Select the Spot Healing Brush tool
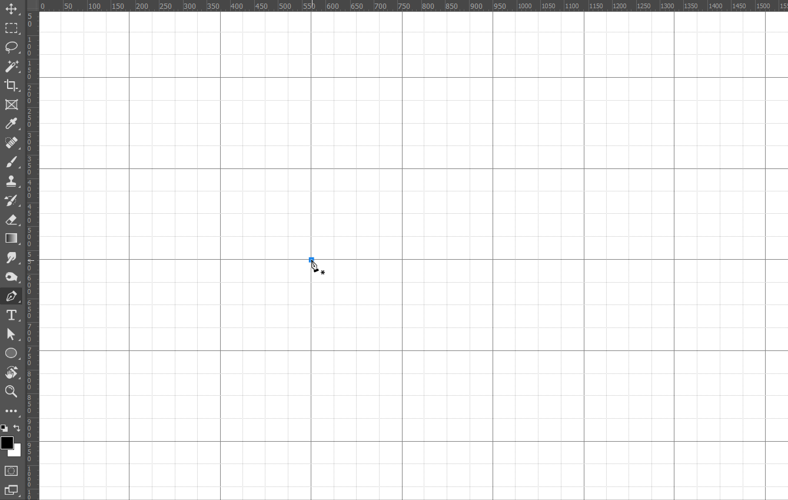 tap(11, 143)
